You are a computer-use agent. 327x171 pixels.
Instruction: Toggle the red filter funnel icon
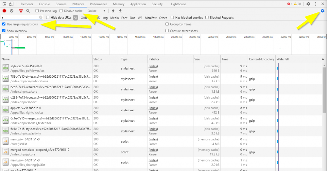coord(21,11)
